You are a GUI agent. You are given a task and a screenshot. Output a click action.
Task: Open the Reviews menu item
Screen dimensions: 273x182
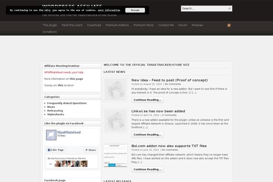tap(197, 25)
